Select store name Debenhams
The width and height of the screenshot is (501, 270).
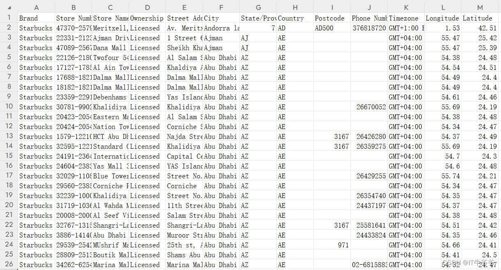(110, 97)
